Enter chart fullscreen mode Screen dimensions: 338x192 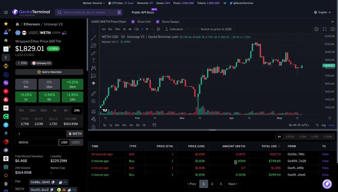point(324,29)
